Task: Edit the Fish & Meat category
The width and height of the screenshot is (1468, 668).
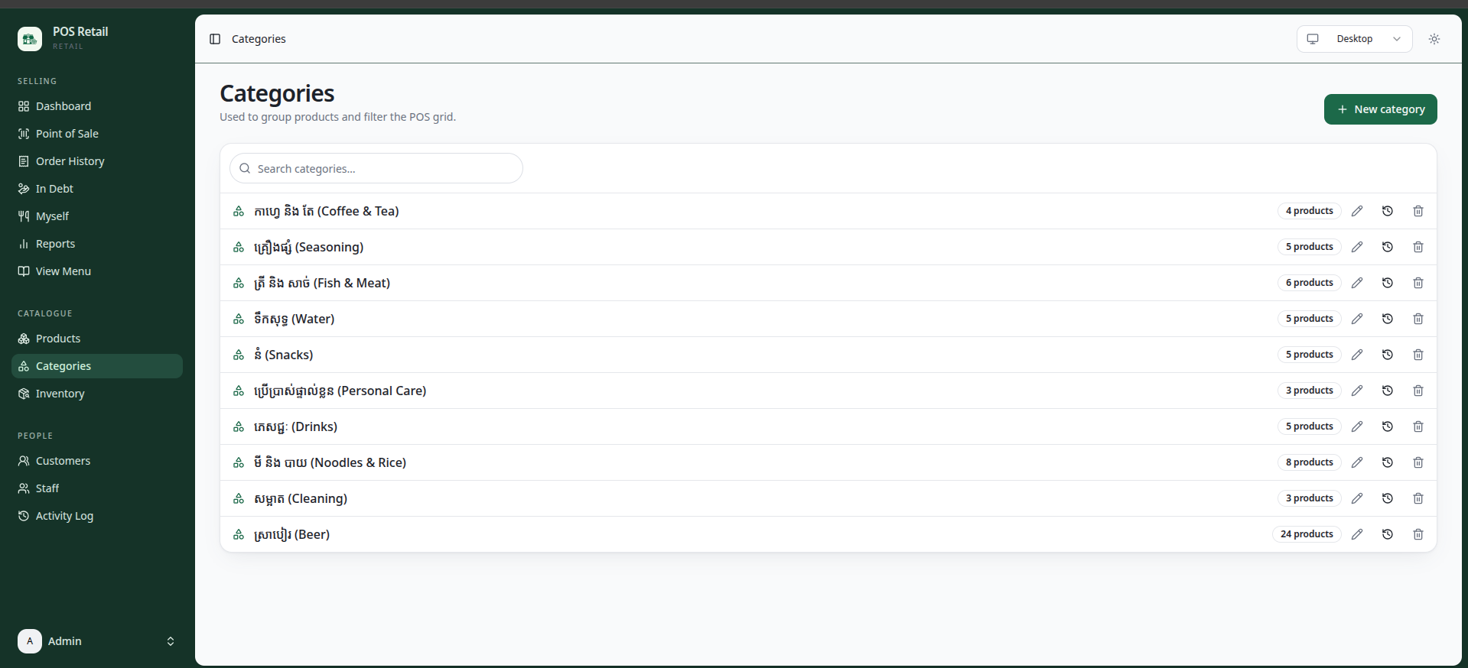Action: [1357, 283]
